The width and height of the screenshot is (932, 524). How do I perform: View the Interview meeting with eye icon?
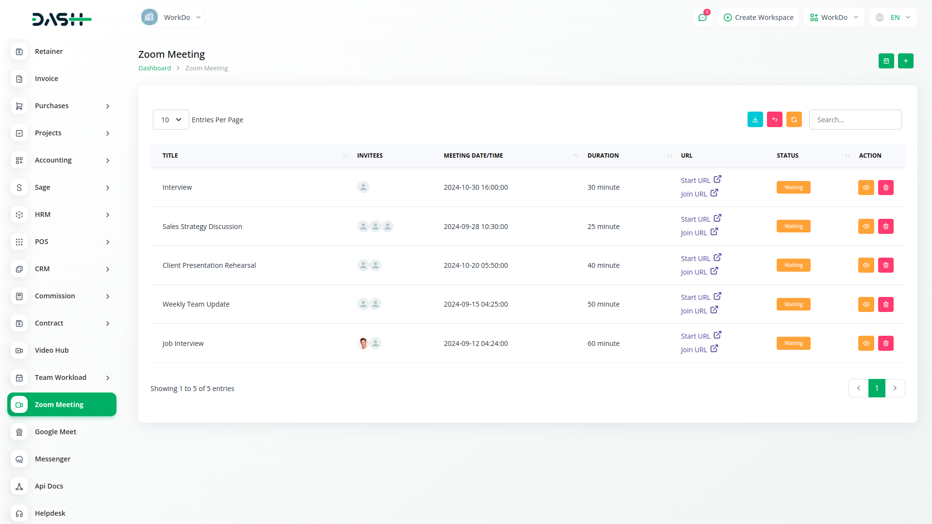coord(866,188)
